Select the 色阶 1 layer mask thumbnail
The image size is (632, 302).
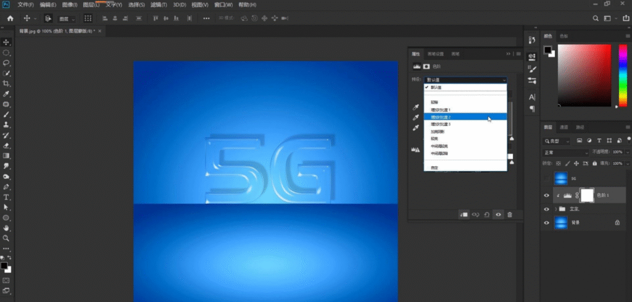(x=587, y=196)
